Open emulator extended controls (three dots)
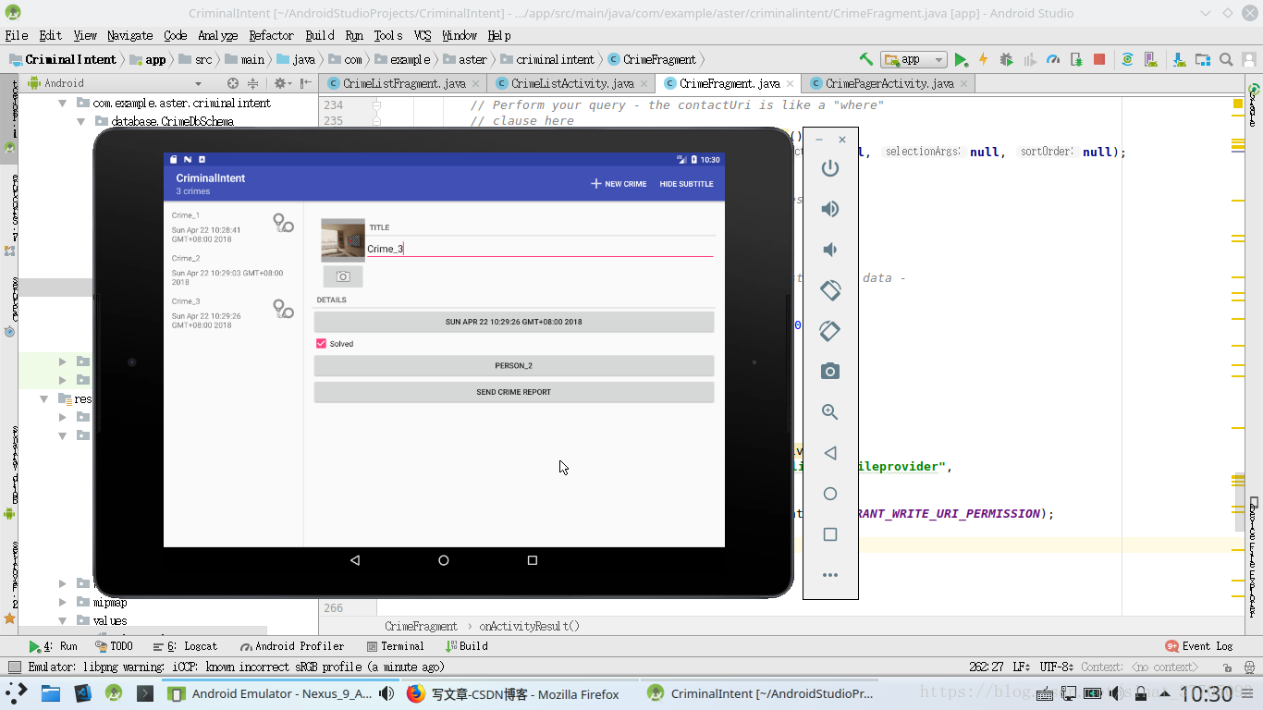This screenshot has width=1263, height=710. point(830,575)
